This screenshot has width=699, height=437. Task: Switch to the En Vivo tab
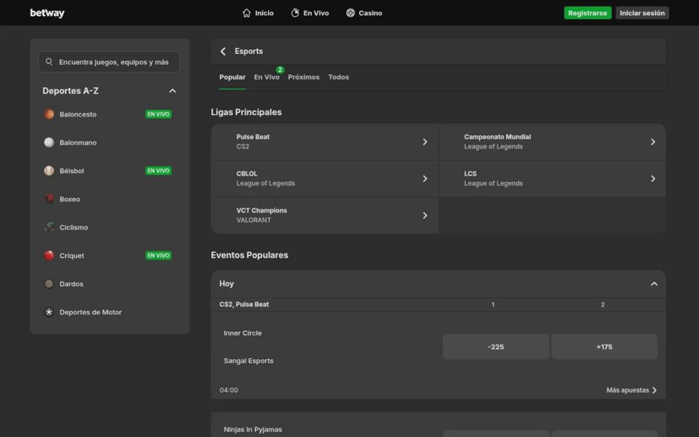[266, 77]
